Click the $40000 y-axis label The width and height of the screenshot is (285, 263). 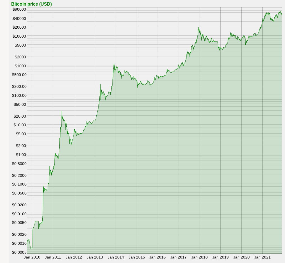click(x=19, y=19)
